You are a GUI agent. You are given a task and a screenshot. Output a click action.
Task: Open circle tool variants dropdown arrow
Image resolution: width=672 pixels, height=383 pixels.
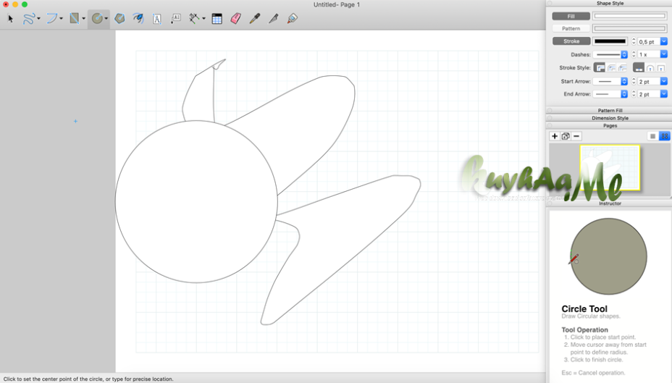pyautogui.click(x=106, y=18)
